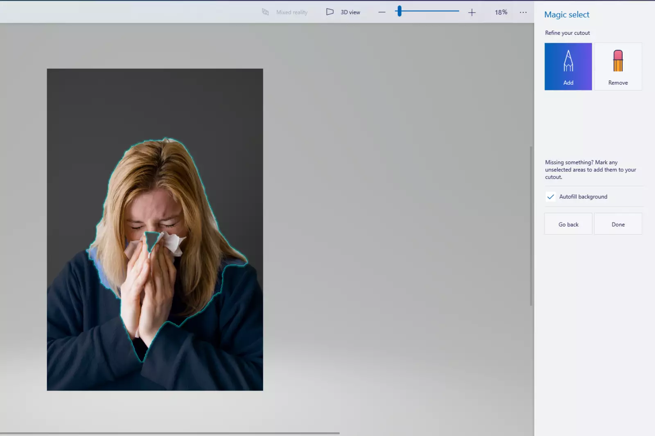This screenshot has height=436, width=655.
Task: Switch to the Remove eraser tool
Action: click(x=618, y=66)
